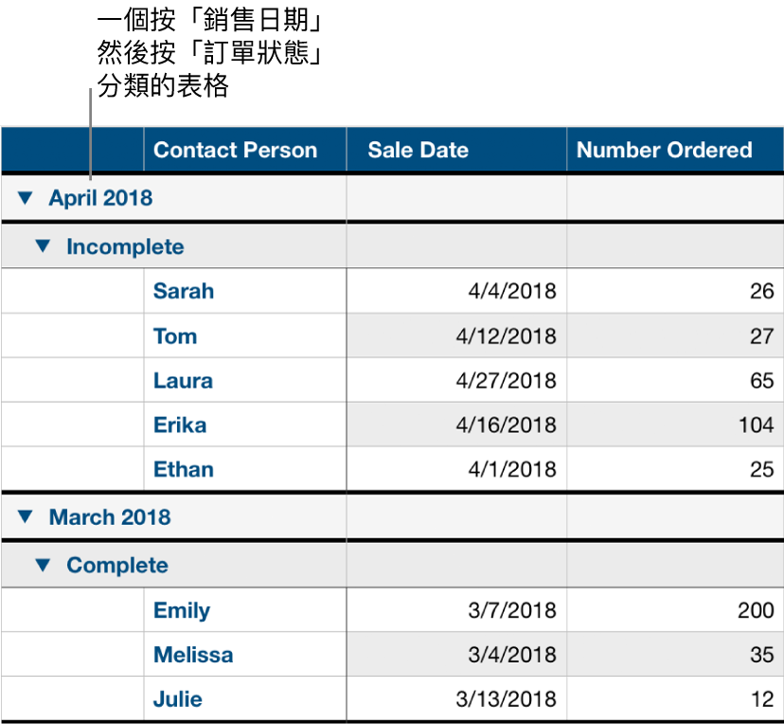
Task: Select the contact name Ethan
Action: tap(182, 469)
